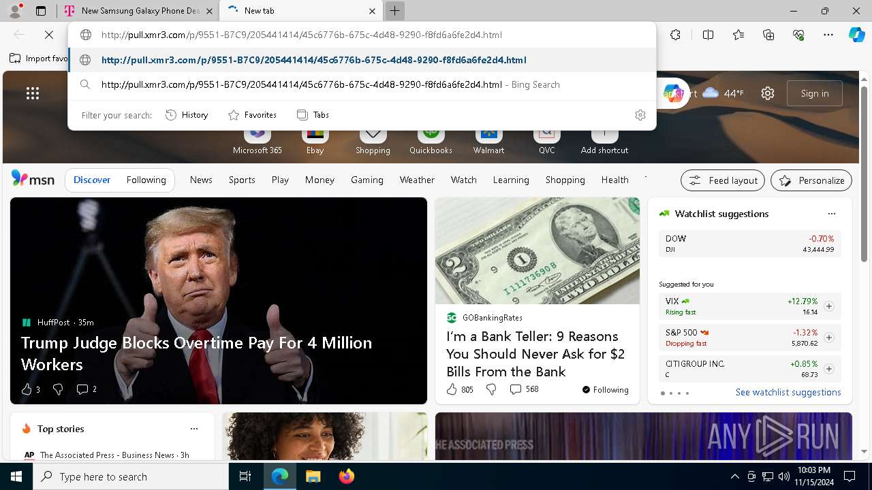Open Watchlist suggestions more options

831,214
